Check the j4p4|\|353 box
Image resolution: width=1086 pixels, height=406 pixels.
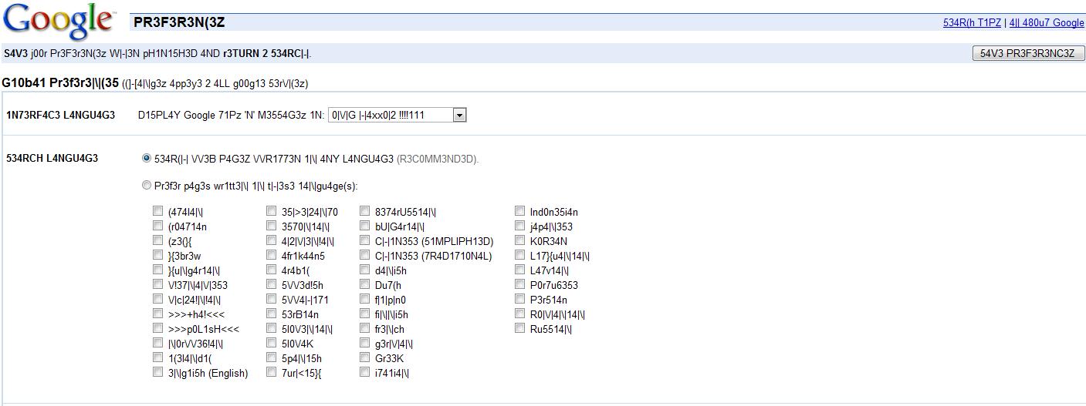520,226
